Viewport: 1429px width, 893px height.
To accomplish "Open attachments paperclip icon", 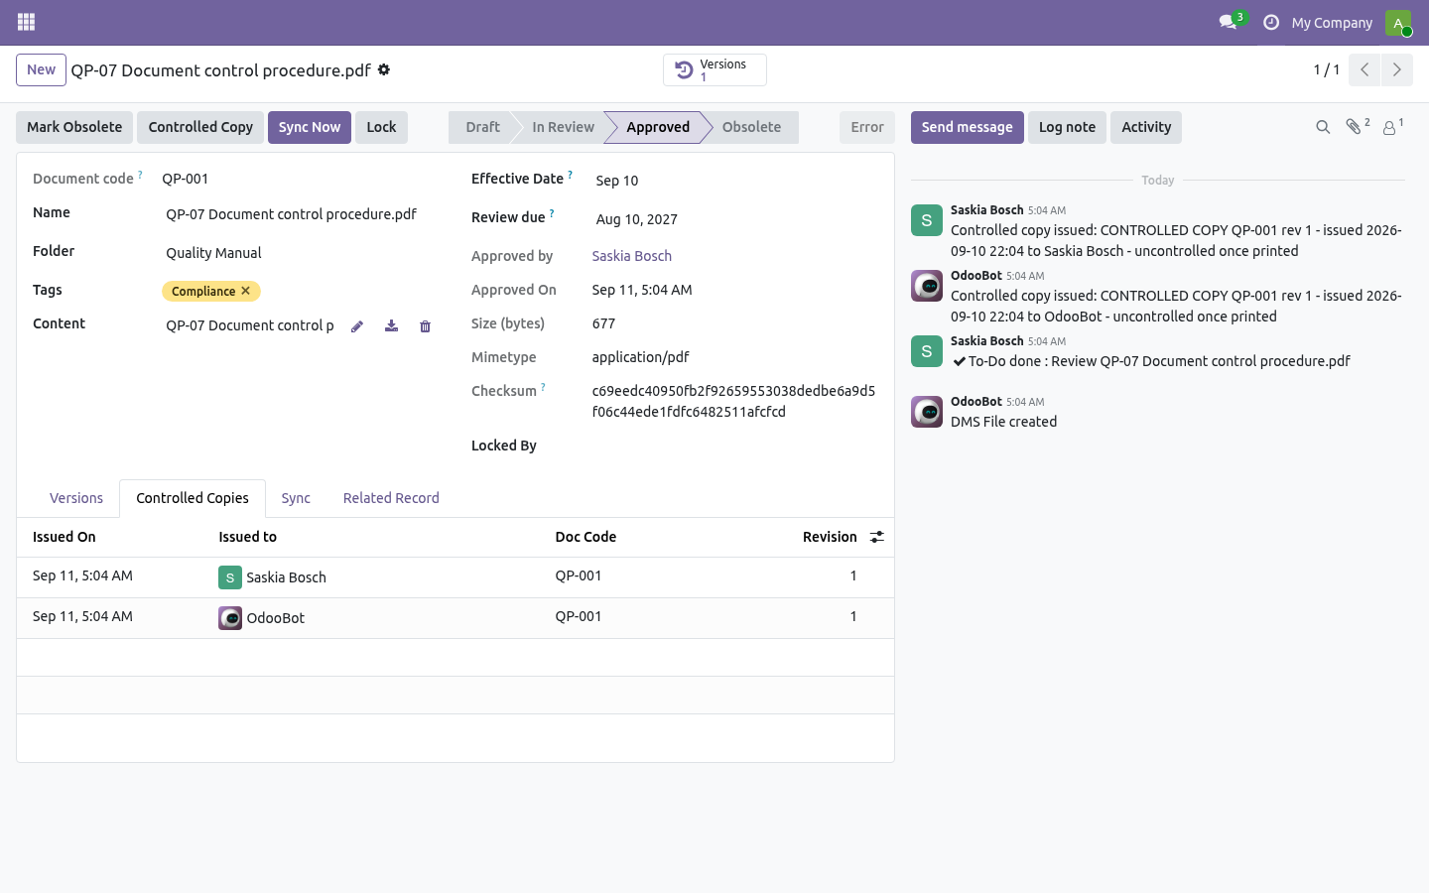I will [x=1357, y=126].
